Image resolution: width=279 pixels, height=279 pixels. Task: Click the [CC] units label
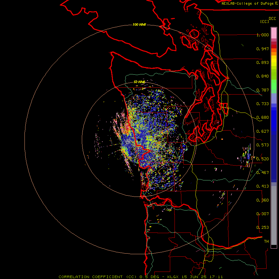click(x=264, y=21)
